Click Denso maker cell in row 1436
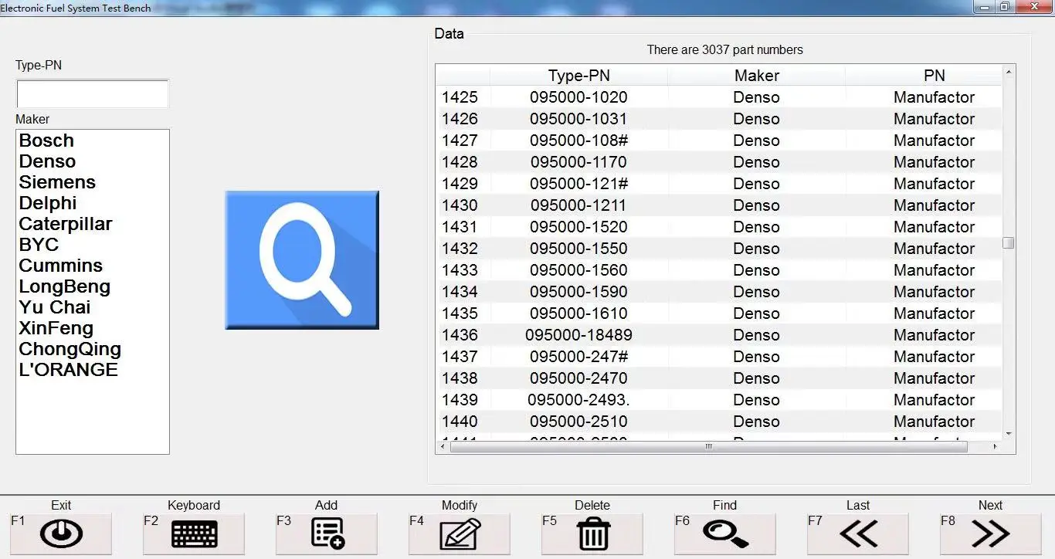This screenshot has width=1055, height=559. click(757, 335)
